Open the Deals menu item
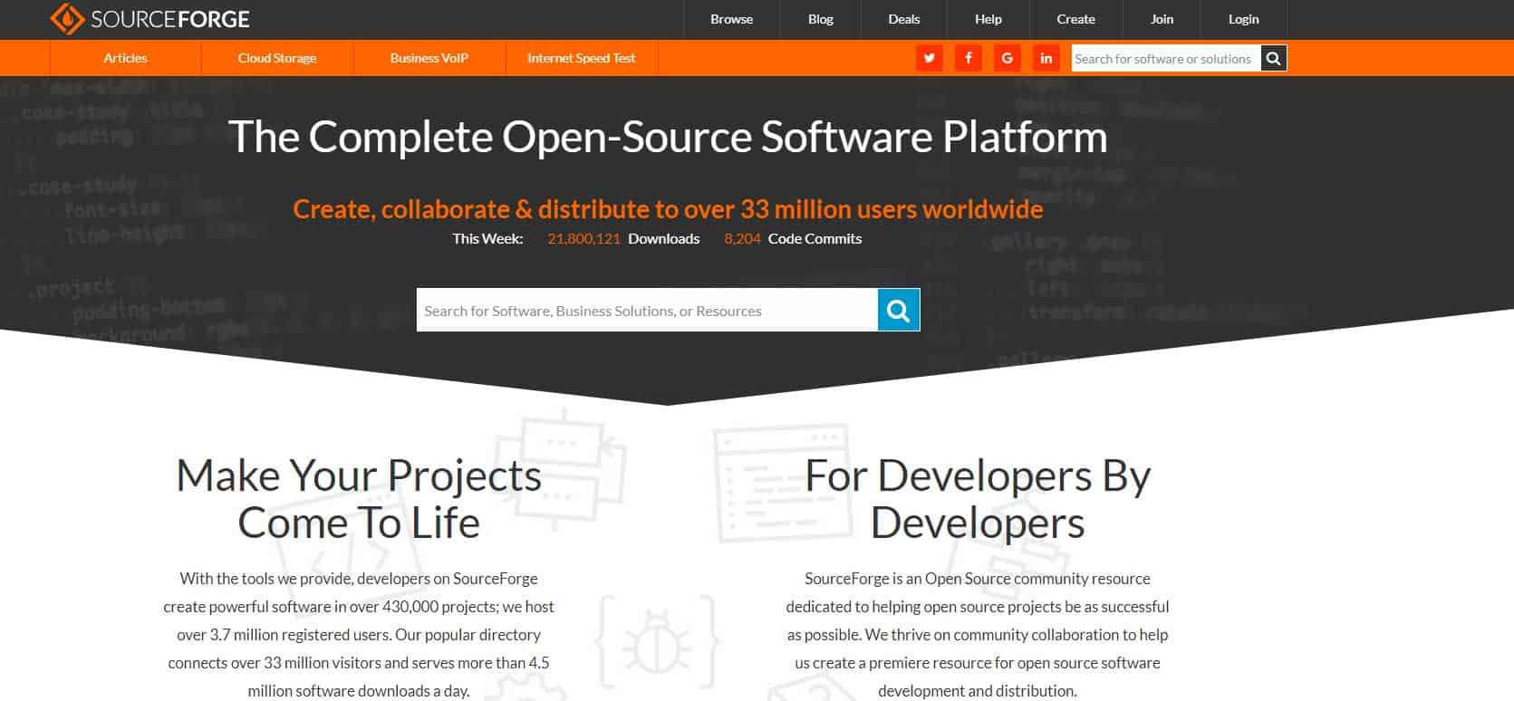 pyautogui.click(x=903, y=19)
